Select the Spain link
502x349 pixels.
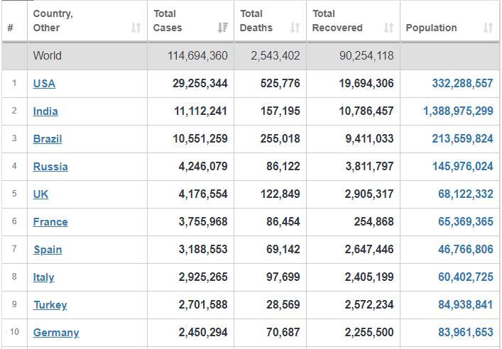48,250
